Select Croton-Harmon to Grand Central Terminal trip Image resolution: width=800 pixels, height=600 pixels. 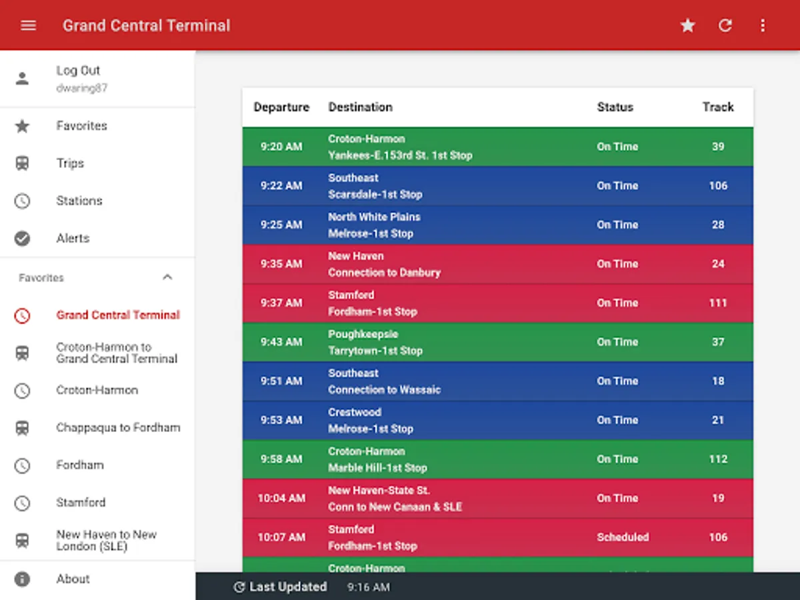tap(97, 353)
